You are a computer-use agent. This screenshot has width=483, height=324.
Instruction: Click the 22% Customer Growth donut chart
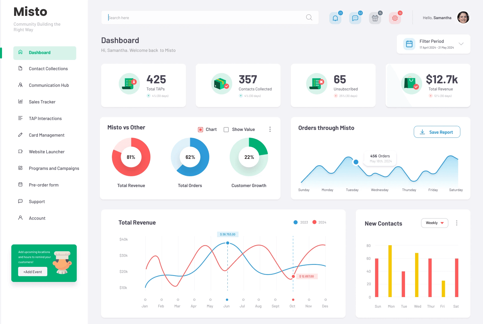tap(249, 157)
